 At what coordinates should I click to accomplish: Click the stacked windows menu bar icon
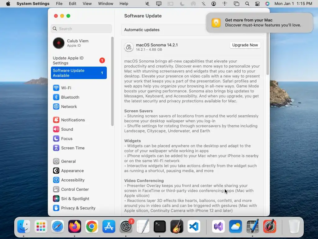point(236,4)
